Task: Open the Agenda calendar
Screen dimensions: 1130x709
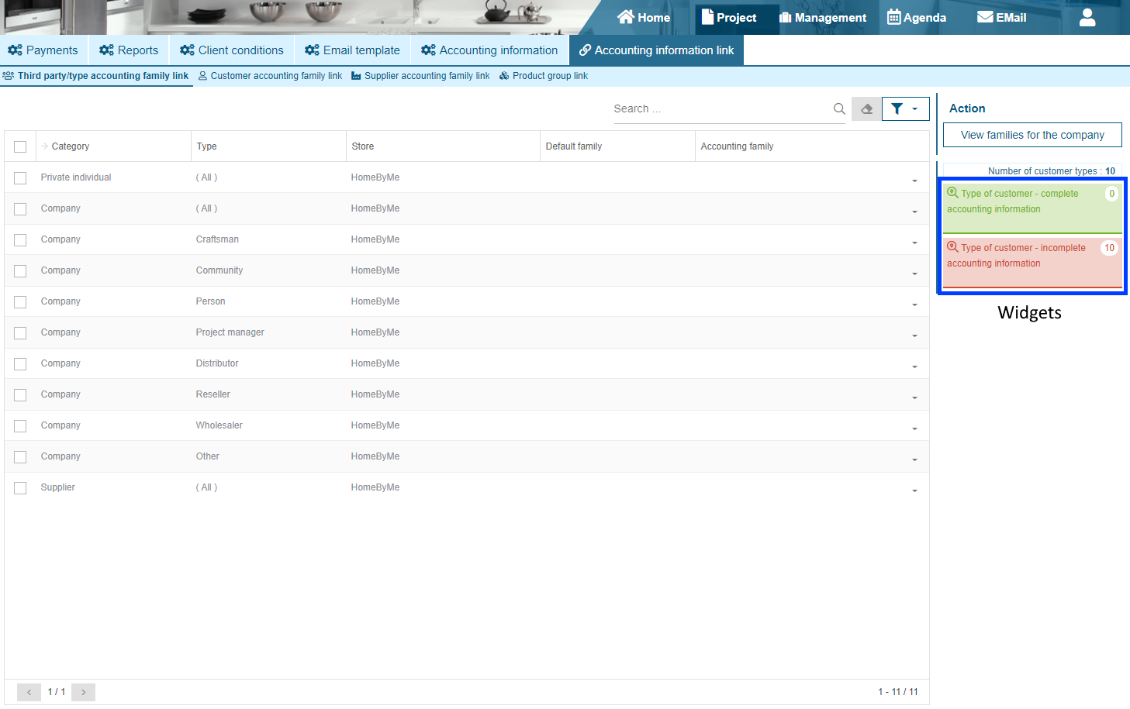Action: (917, 18)
